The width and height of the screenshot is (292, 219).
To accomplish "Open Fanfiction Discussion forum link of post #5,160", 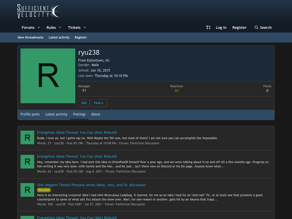I will click(x=131, y=171).
